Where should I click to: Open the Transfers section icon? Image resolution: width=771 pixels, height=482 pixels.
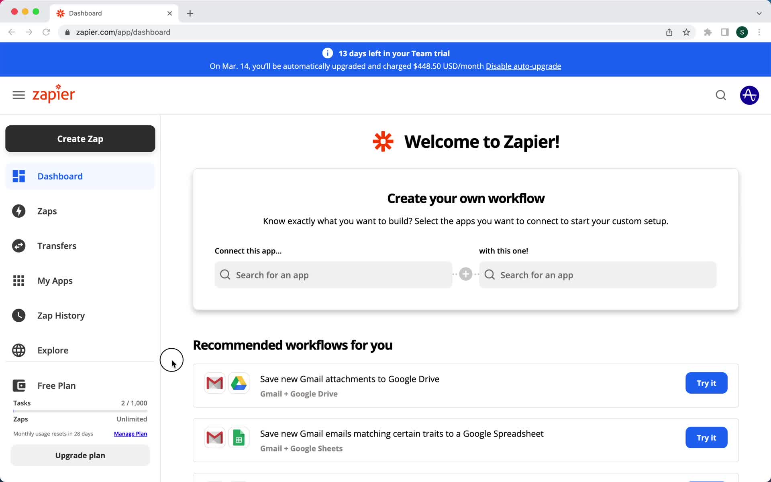point(19,245)
